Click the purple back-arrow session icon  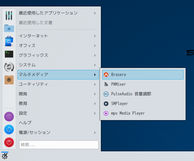click(x=9, y=117)
